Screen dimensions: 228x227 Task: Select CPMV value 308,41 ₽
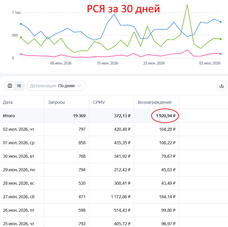122,184
